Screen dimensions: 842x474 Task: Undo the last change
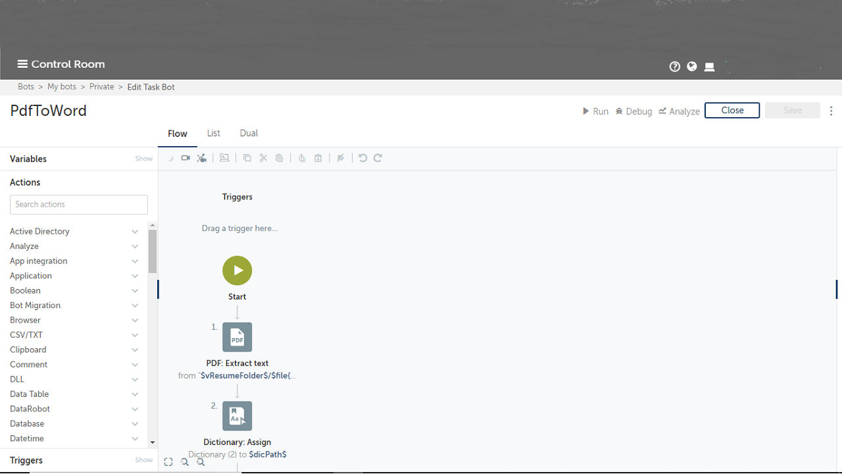[362, 158]
